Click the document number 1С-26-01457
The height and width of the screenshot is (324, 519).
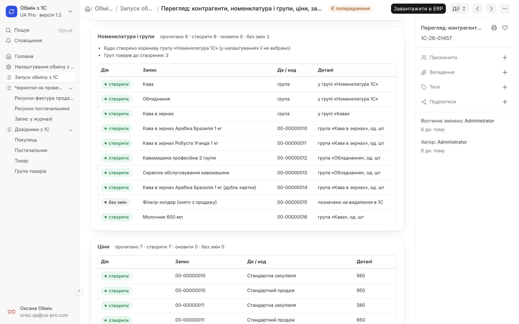[436, 38]
